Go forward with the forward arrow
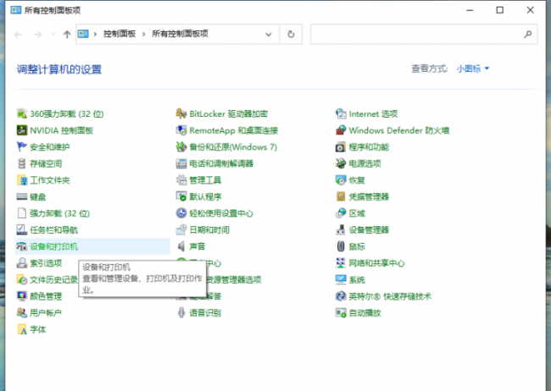 click(37, 34)
